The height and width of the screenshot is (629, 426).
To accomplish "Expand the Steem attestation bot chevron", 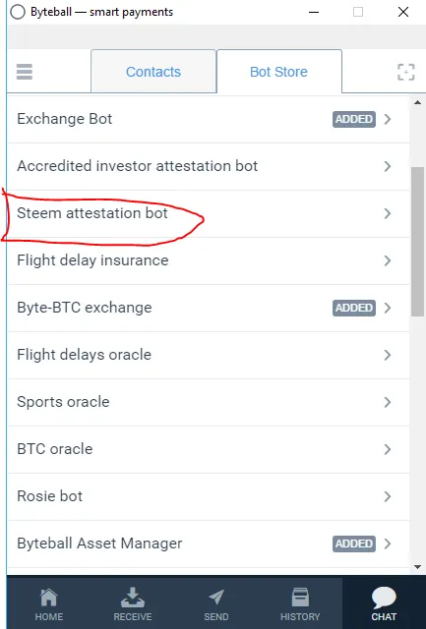I will tap(388, 213).
